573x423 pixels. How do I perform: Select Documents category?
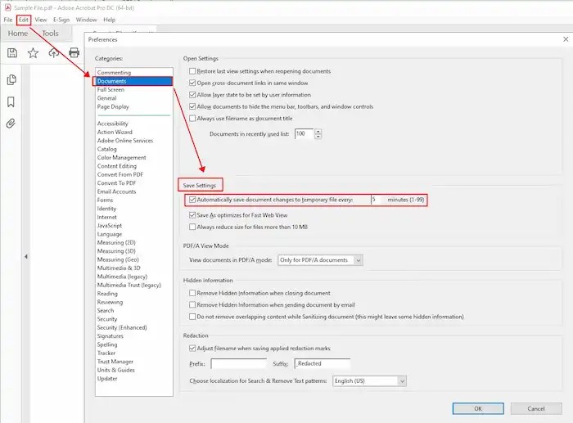(133, 81)
